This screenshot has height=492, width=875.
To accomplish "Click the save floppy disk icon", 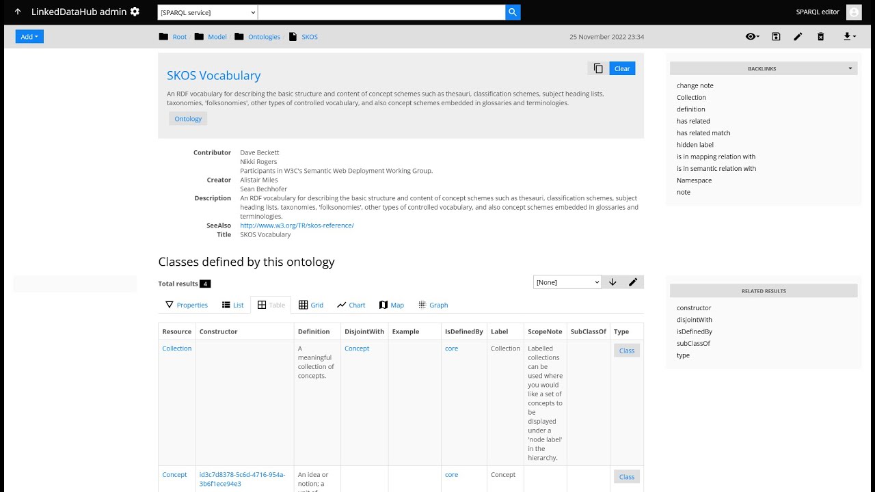I will point(776,37).
